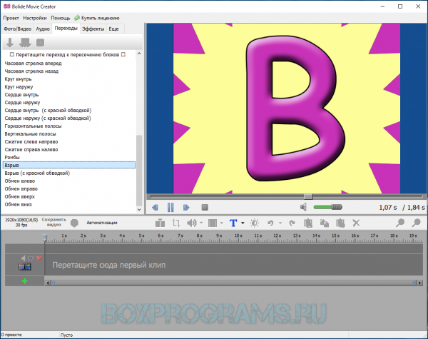This screenshot has width=428, height=339.
Task: Click the copy block icon left of overlapping squares
Action: coord(308,223)
